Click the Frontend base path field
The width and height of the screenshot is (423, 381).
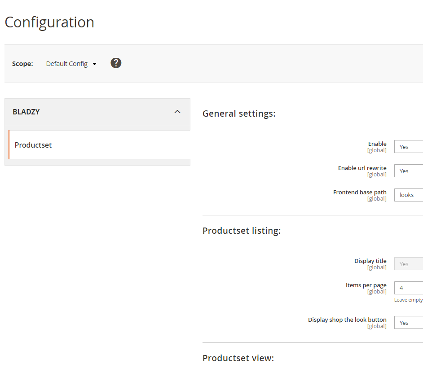[x=409, y=195]
